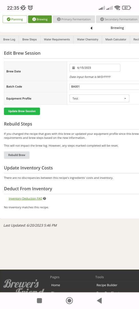Click the checkmark icon on Planning step
The height and width of the screenshot is (309, 139).
[9, 19]
